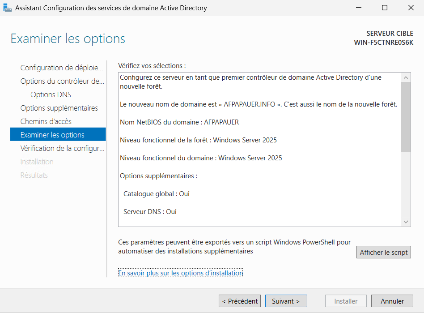Select the Options DNS sub-step
Image resolution: width=424 pixels, height=313 pixels.
[51, 94]
